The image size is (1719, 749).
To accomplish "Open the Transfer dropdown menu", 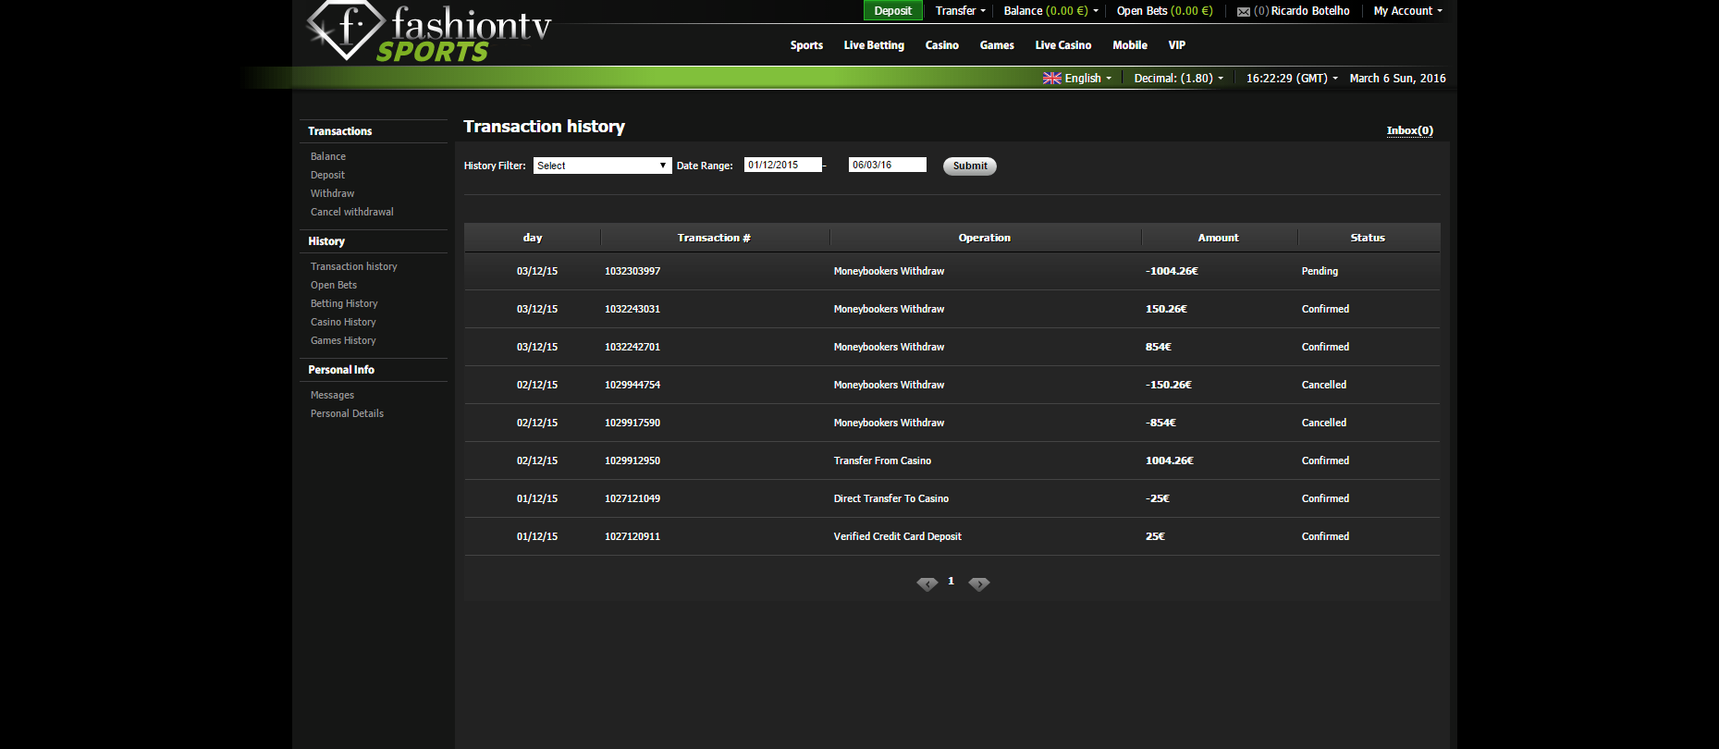I will tap(960, 11).
